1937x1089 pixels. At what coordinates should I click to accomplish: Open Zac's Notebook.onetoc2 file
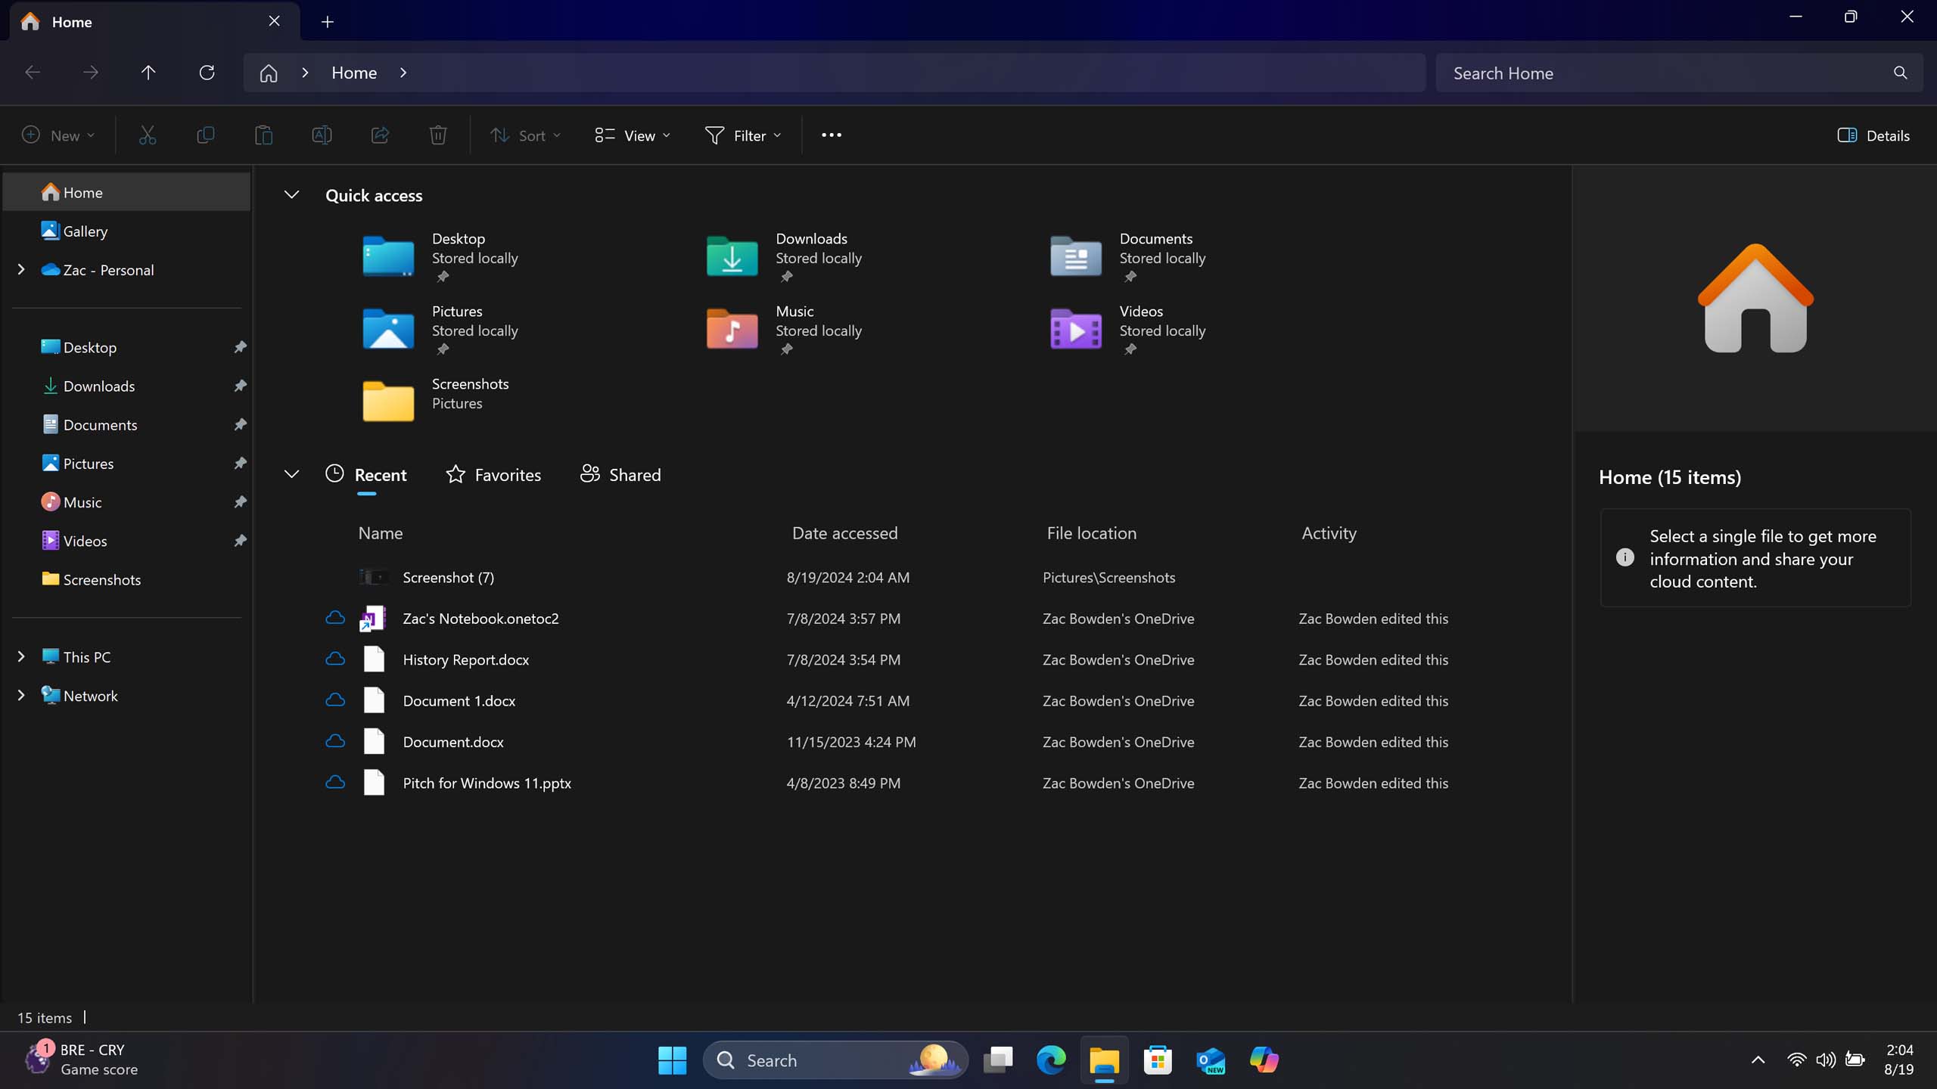click(481, 619)
